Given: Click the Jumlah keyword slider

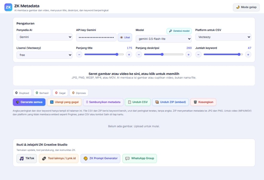Looking at the screenshot, I should 223,54.
